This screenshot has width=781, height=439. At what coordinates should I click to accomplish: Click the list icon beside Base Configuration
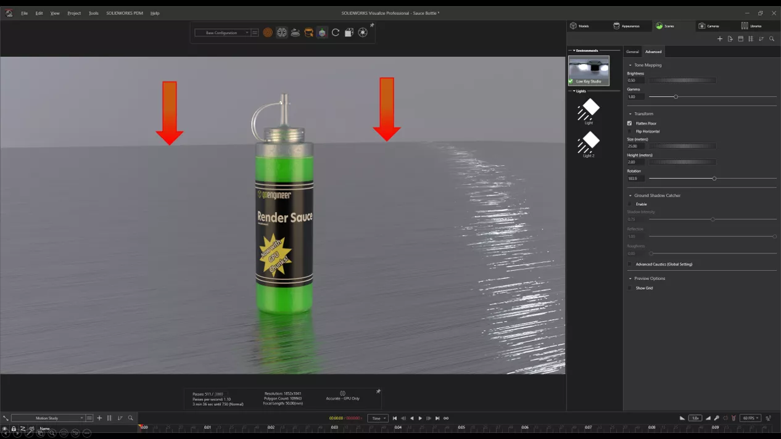254,33
